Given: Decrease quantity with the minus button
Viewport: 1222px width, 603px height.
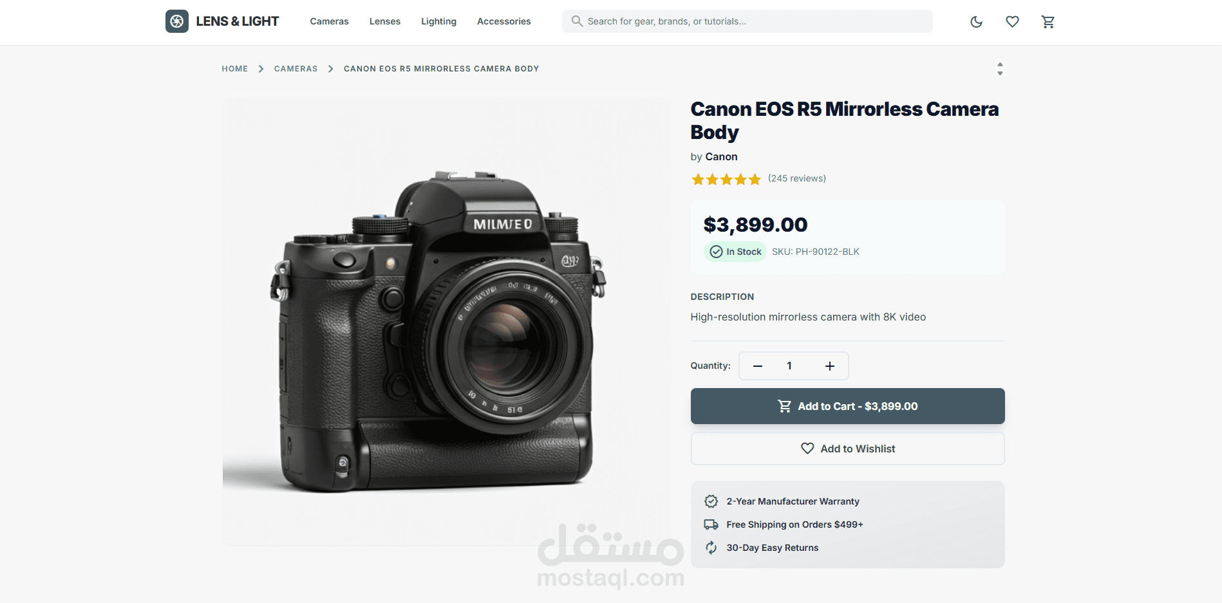Looking at the screenshot, I should click(x=758, y=366).
